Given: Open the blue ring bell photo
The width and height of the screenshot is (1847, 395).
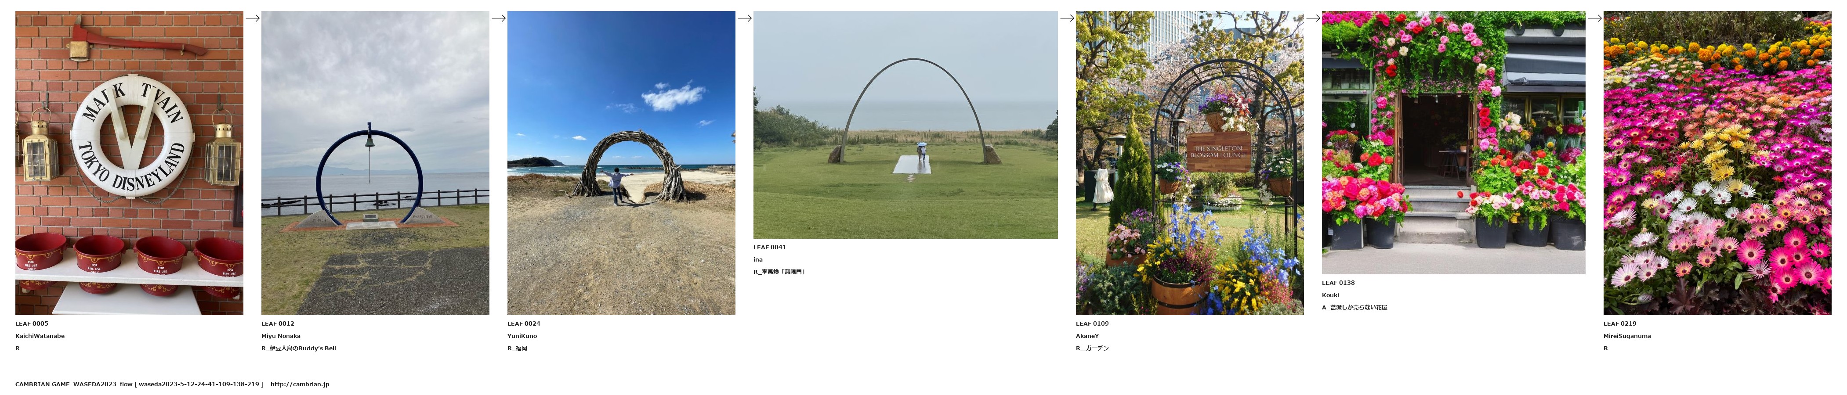Looking at the screenshot, I should pyautogui.click(x=375, y=163).
